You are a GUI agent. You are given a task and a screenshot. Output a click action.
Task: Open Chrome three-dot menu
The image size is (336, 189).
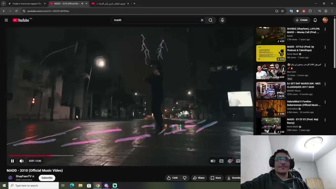(332, 11)
